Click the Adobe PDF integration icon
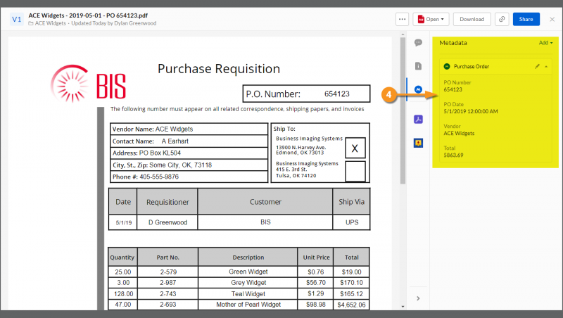 [x=418, y=118]
